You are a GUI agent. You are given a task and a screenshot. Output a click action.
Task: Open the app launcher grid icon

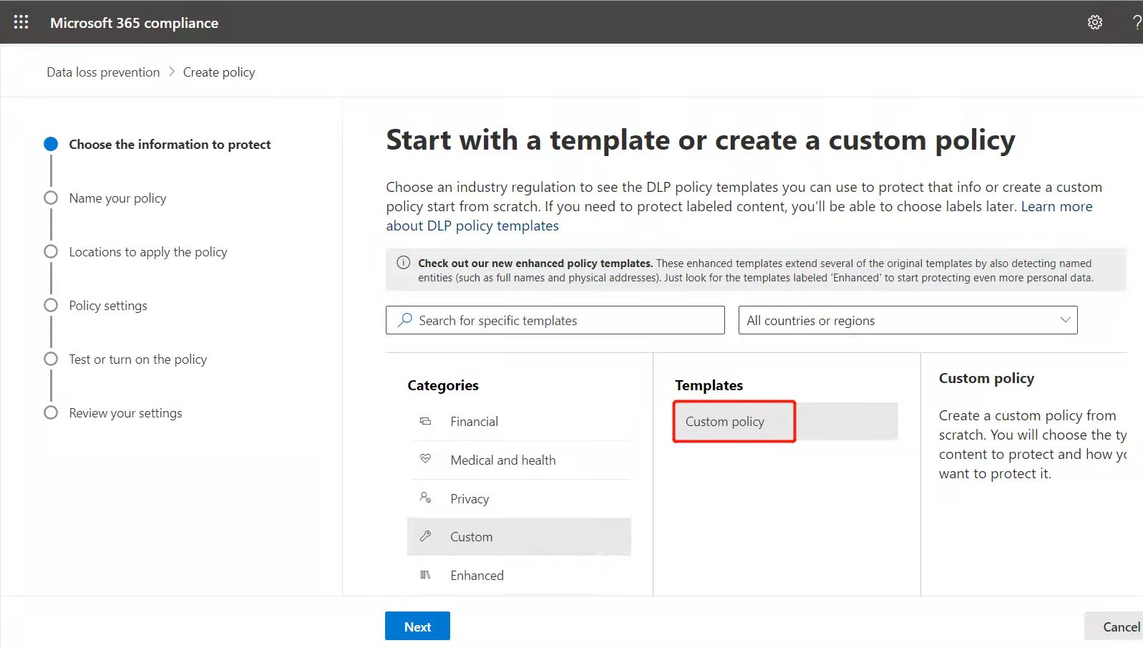coord(21,22)
